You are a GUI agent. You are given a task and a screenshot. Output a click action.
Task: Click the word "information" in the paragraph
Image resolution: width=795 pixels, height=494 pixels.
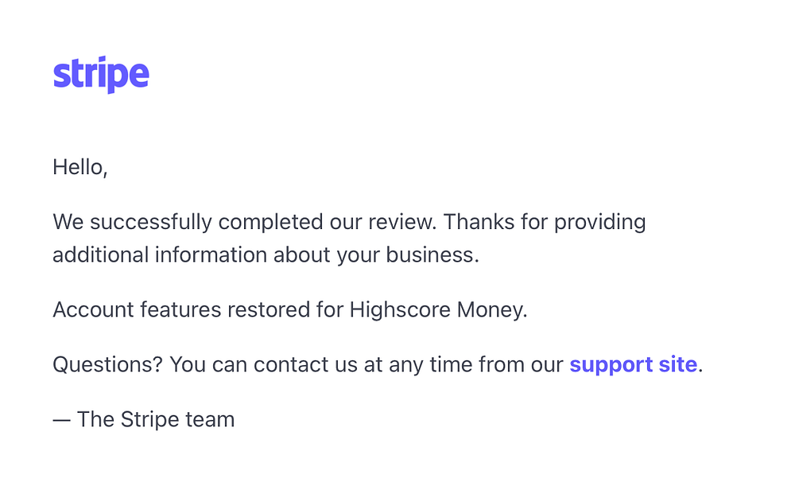point(211,255)
